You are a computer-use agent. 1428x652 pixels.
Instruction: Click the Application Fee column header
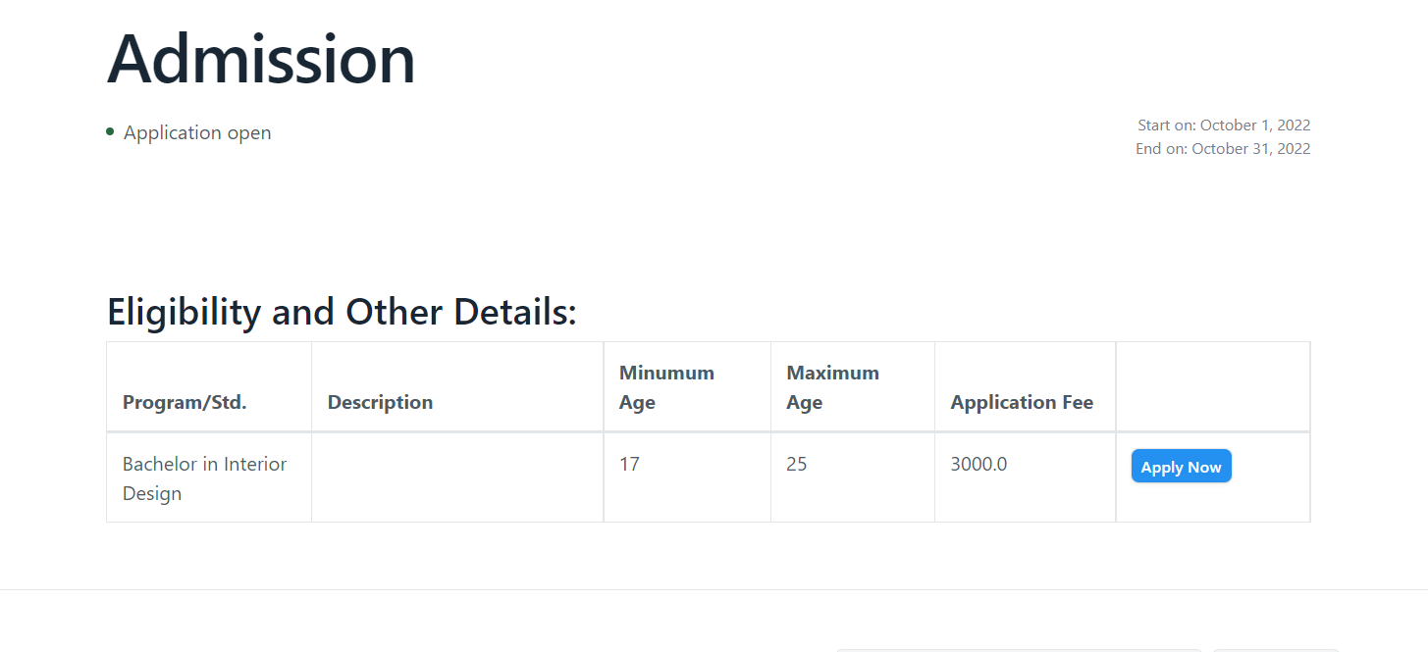pos(1022,402)
